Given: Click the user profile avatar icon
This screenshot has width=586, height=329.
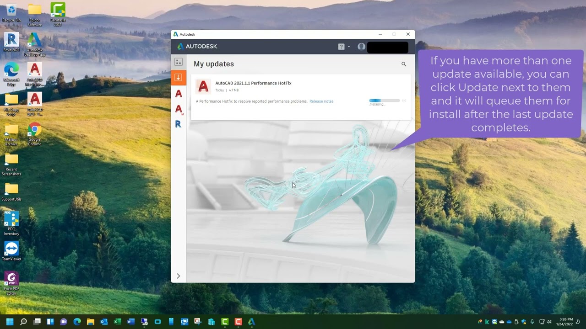Looking at the screenshot, I should 361,47.
